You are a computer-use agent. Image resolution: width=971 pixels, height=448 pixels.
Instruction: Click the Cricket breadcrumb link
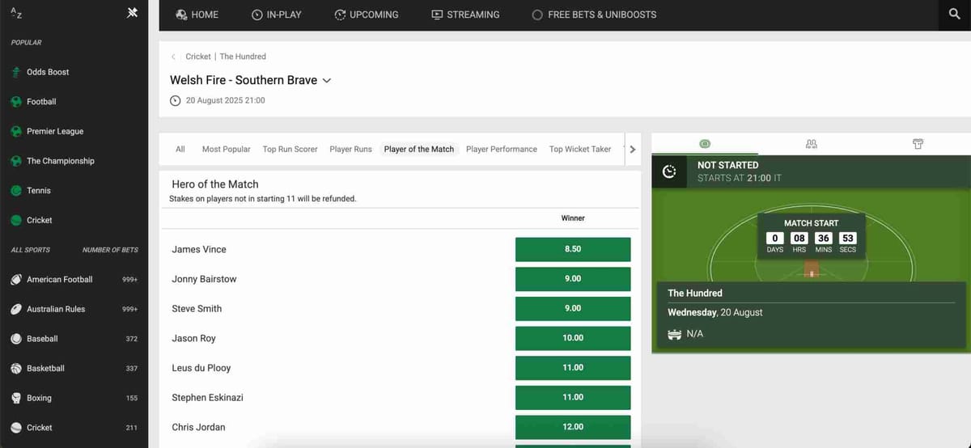tap(198, 57)
